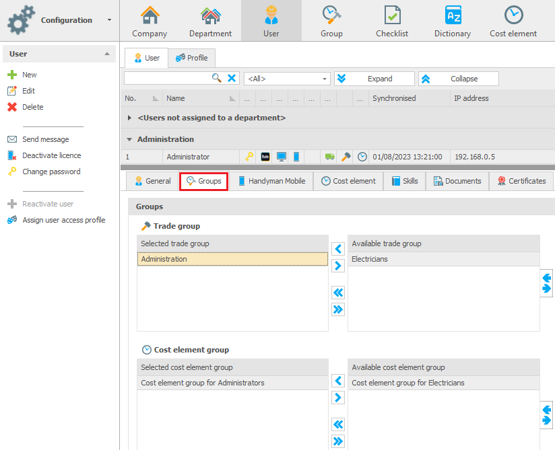This screenshot has width=555, height=450.
Task: Click the user search input field
Action: pyautogui.click(x=167, y=78)
